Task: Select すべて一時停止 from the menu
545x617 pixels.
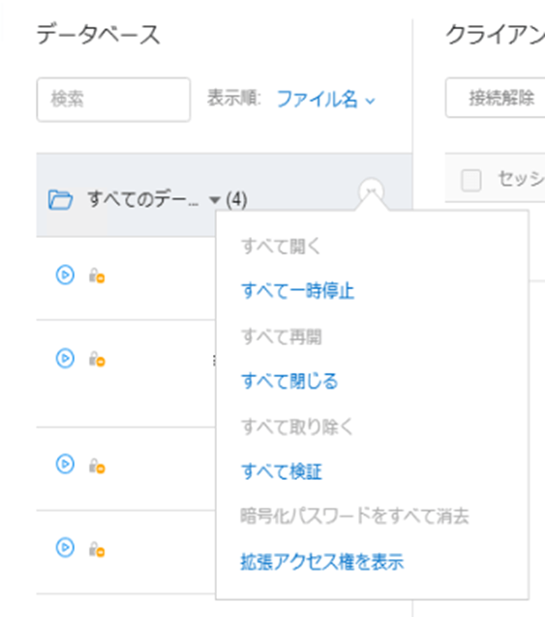Action: click(x=298, y=291)
